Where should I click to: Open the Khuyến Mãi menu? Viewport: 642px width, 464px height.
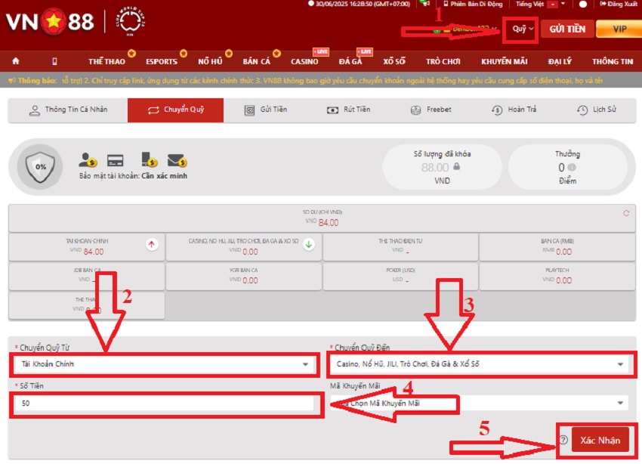(x=504, y=61)
